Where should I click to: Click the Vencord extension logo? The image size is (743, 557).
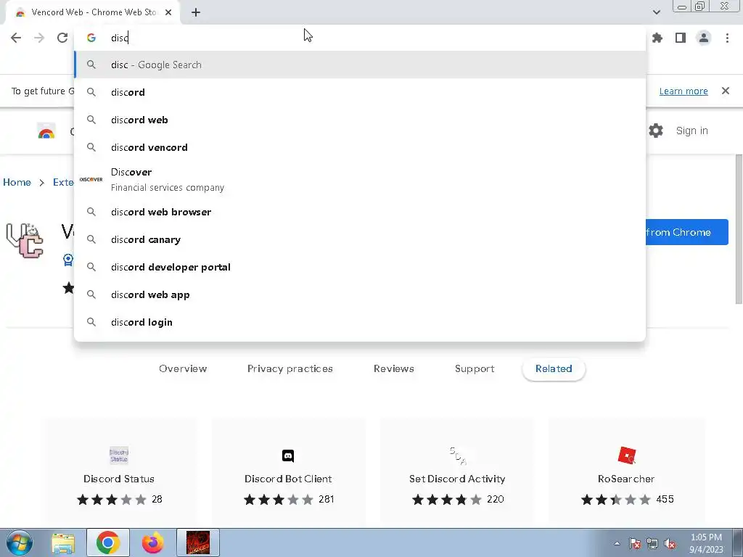[x=25, y=240]
